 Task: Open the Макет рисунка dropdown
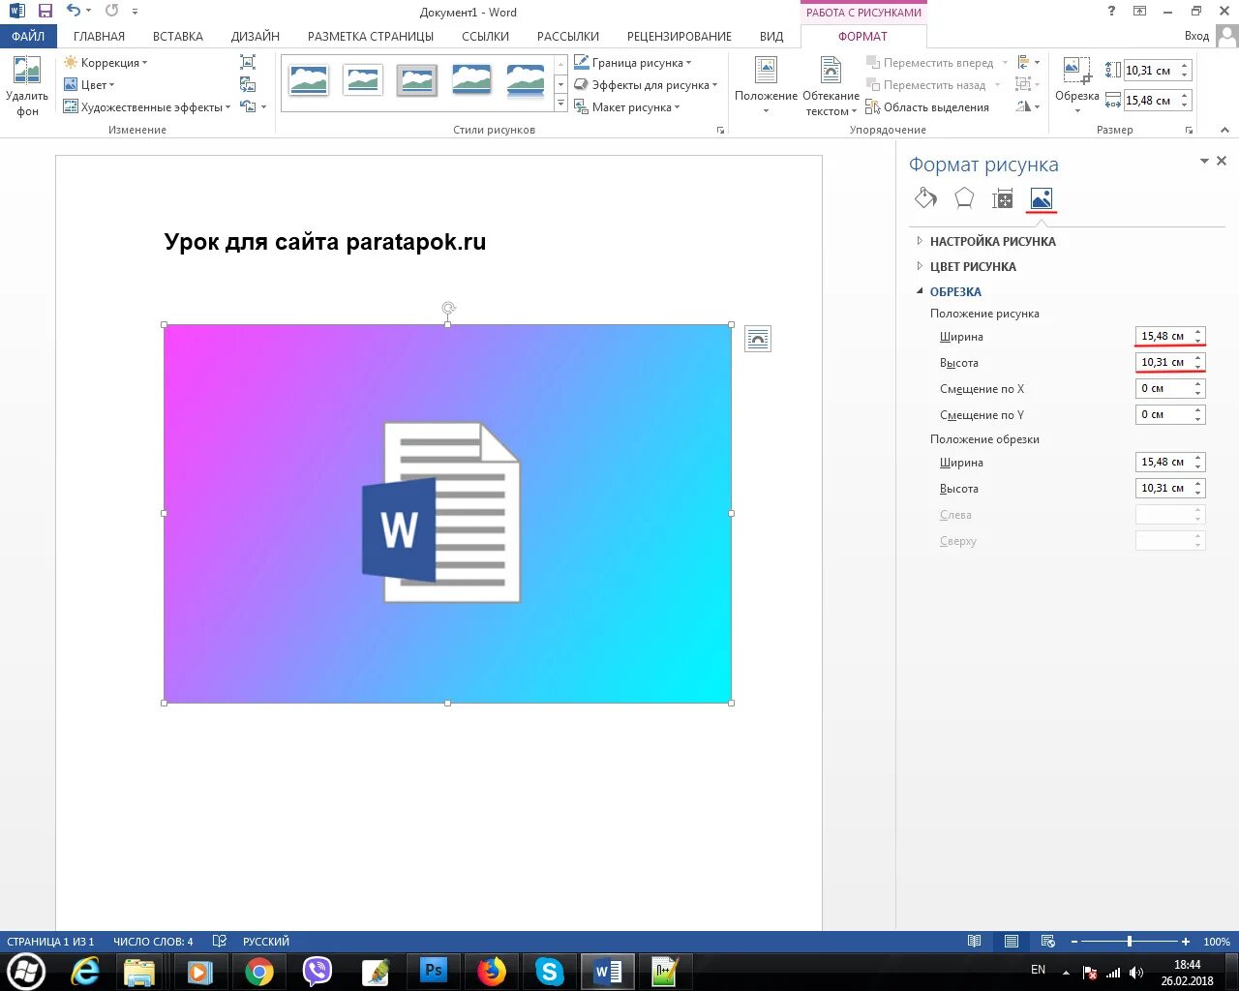pos(627,107)
